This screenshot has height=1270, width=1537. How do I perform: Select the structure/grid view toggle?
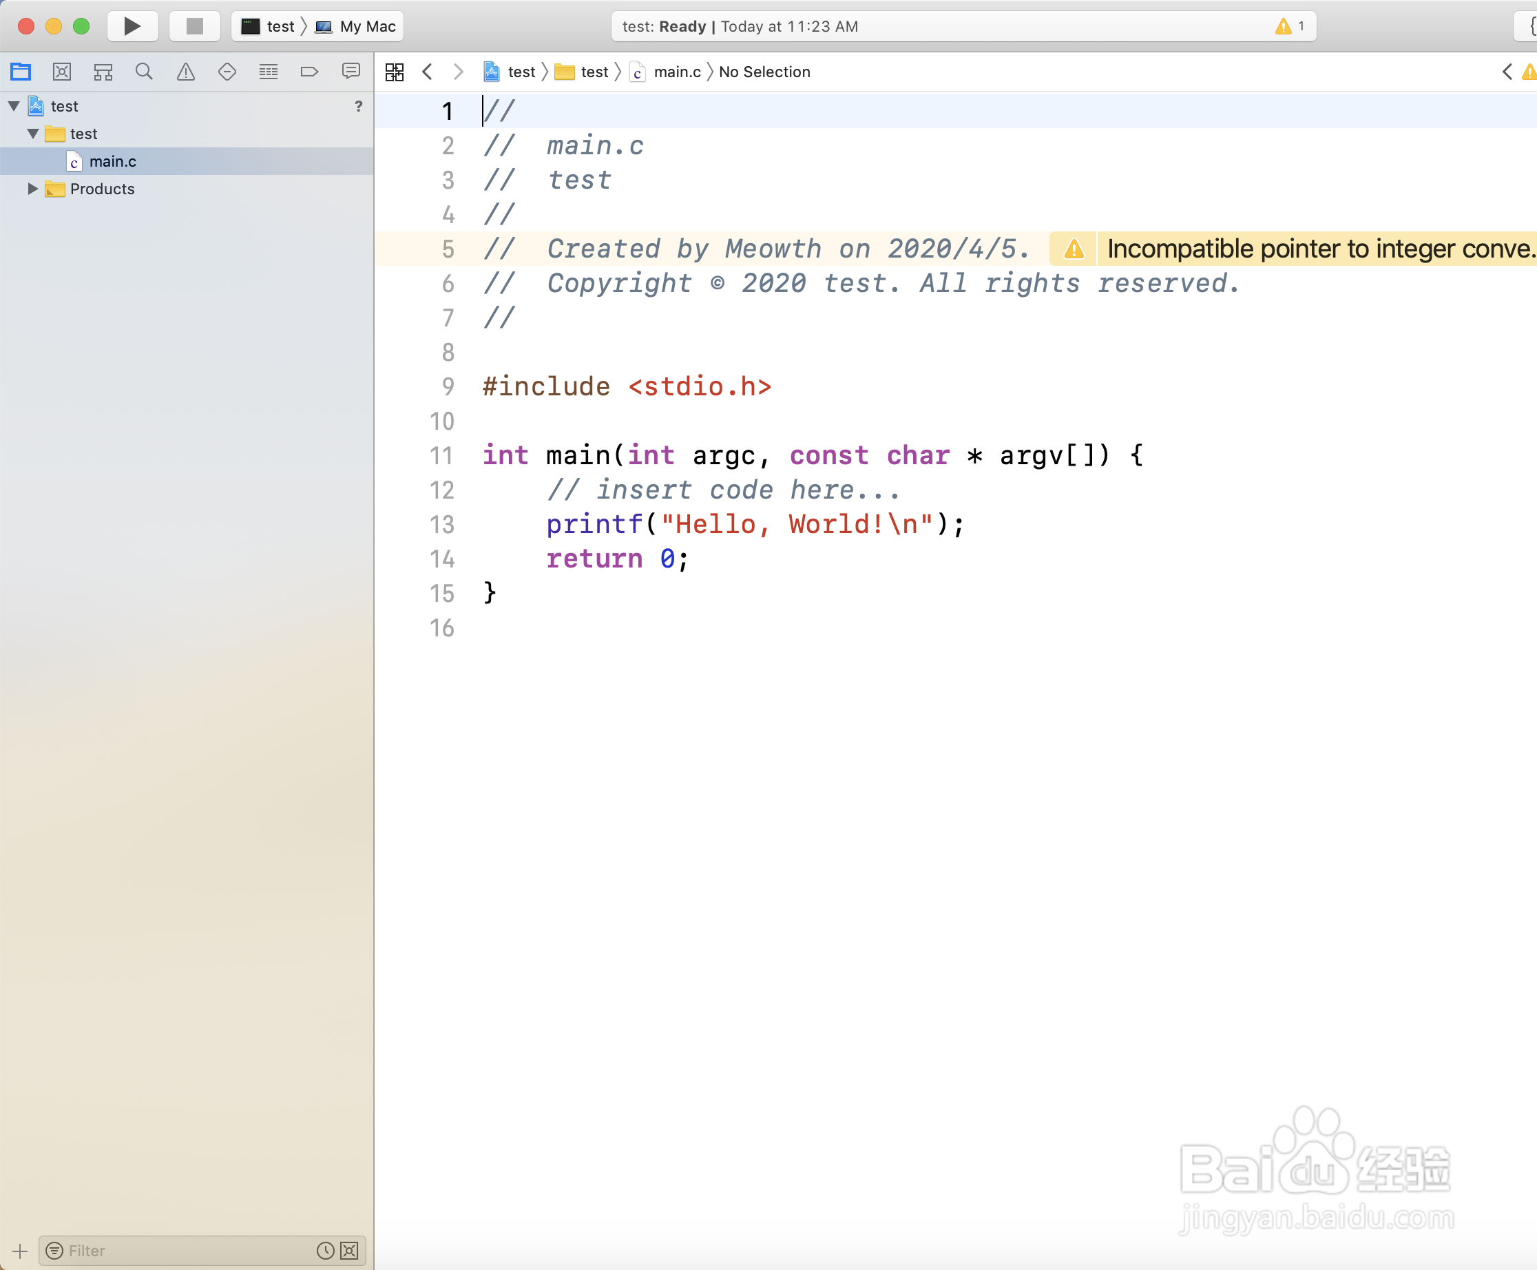pos(395,70)
